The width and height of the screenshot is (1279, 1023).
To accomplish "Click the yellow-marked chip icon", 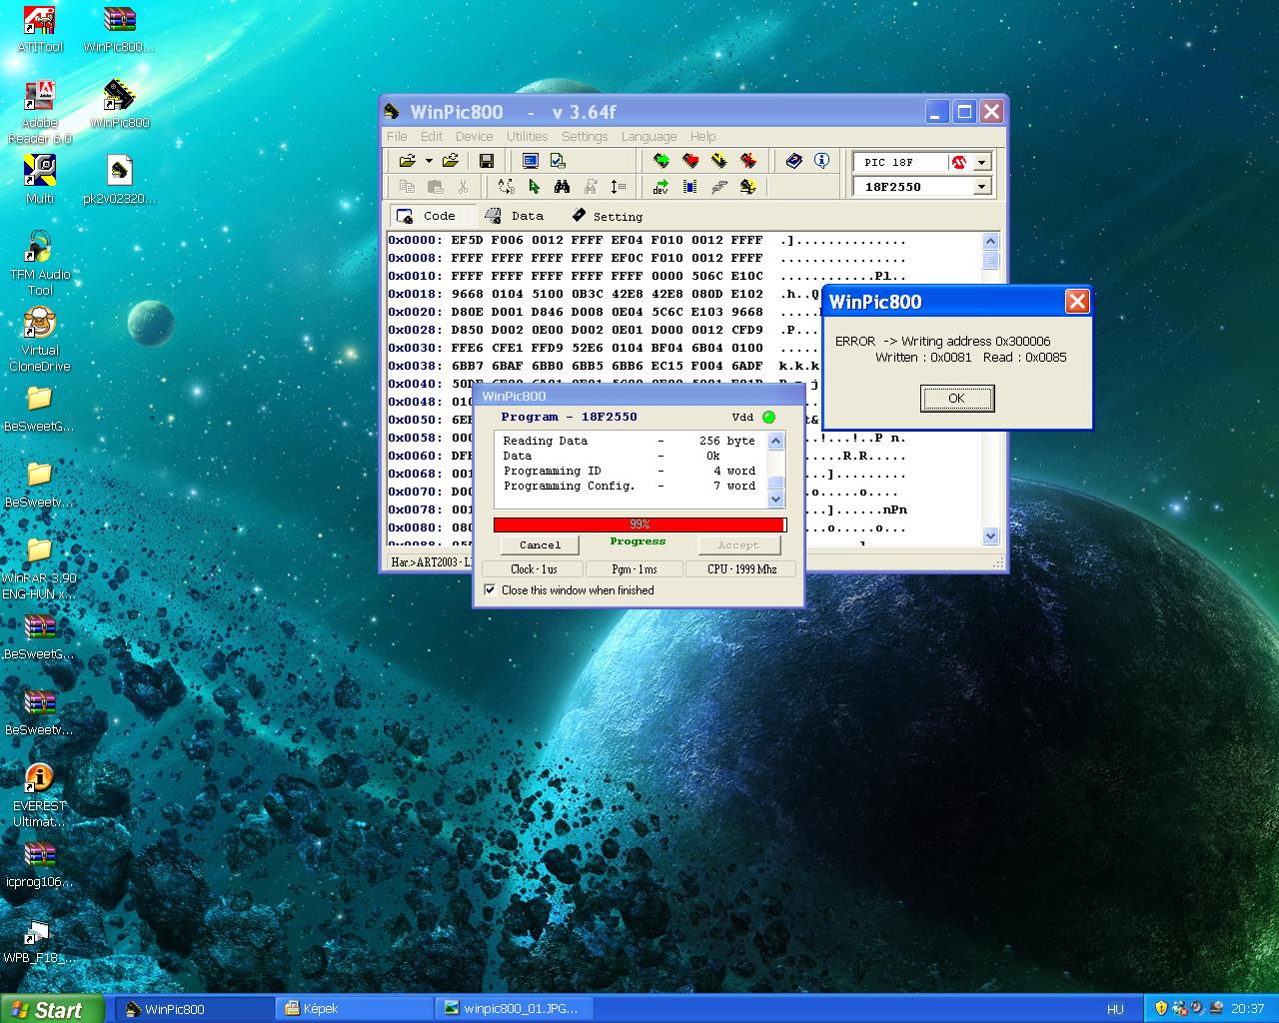I will tap(719, 161).
